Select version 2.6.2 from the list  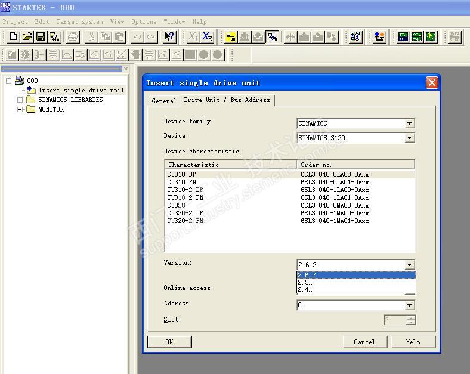tap(356, 275)
